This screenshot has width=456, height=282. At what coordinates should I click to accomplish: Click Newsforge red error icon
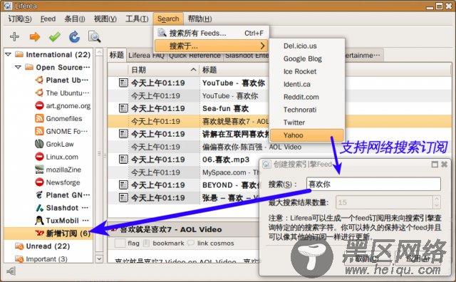click(x=39, y=182)
